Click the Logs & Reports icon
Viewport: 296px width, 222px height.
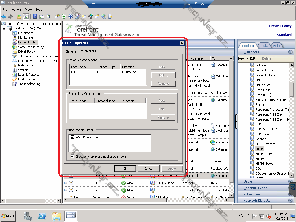[15, 75]
